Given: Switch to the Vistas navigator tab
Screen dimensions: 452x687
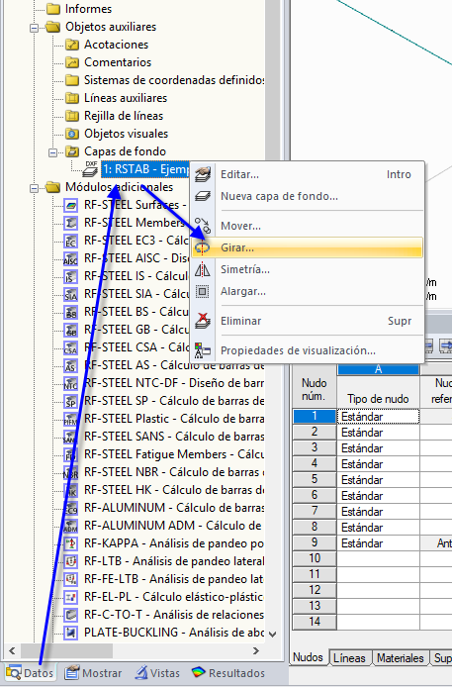Looking at the screenshot, I should 157,673.
